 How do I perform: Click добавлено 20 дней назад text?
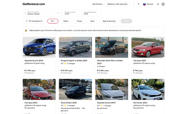[35, 63]
